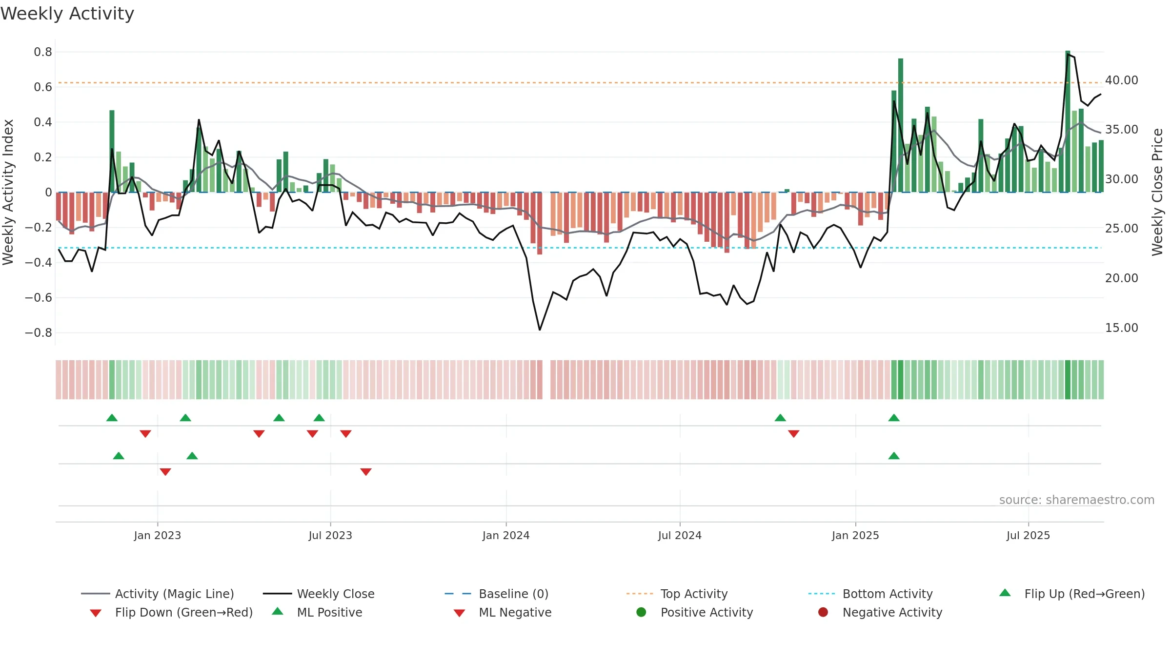Viewport: 1171px width, 658px height.
Task: Click the first pink heatmap cell at left edge
Action: 59,380
